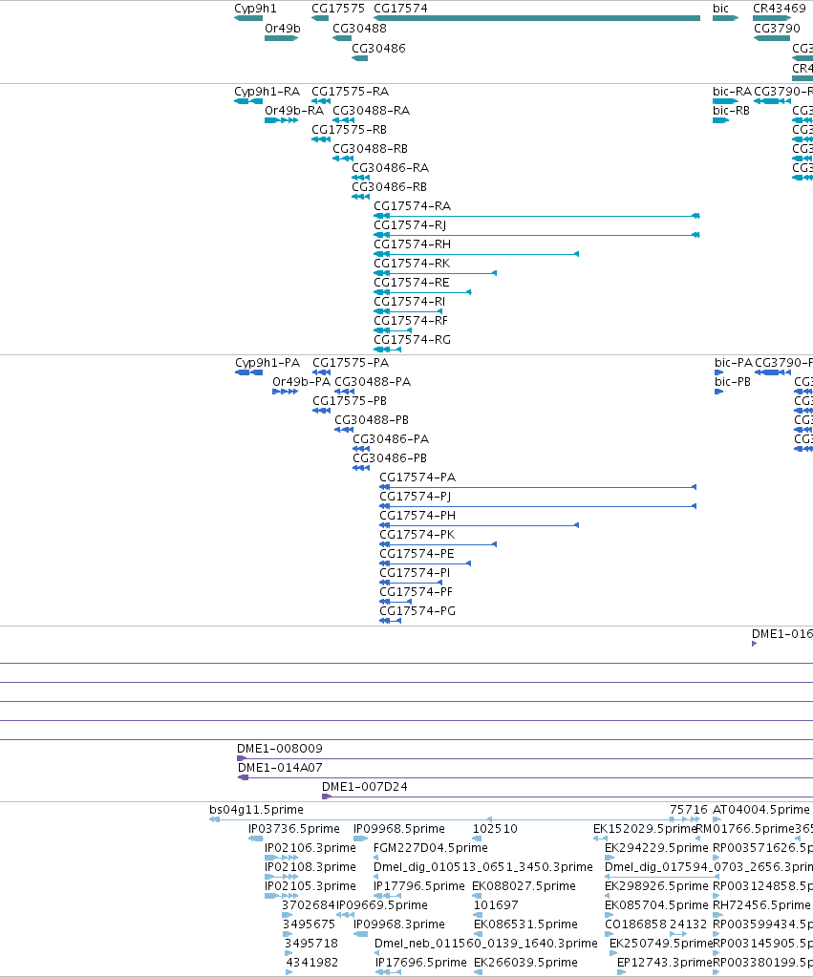Click the CG30488-RB transcript label

pos(370,149)
